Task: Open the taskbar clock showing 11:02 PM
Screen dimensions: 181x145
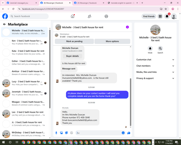Action: (169, 142)
